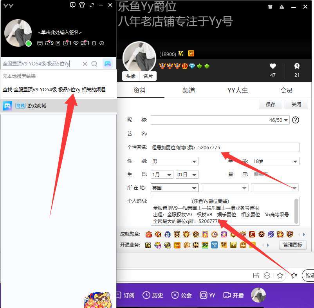Click the nickname help question mark icon
Viewport: 314px width, 308px height.
(x=296, y=120)
